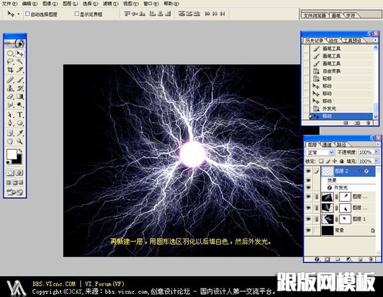Pick the Blur tool
Viewport: 383px width, 297px height.
pos(10,105)
